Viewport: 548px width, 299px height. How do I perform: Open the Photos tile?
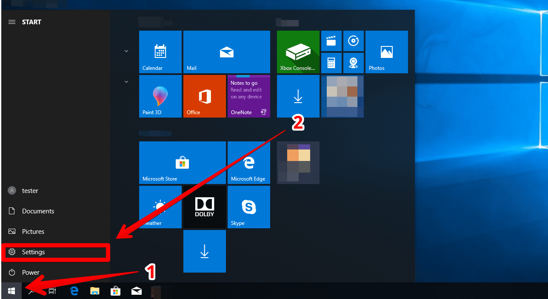point(387,52)
